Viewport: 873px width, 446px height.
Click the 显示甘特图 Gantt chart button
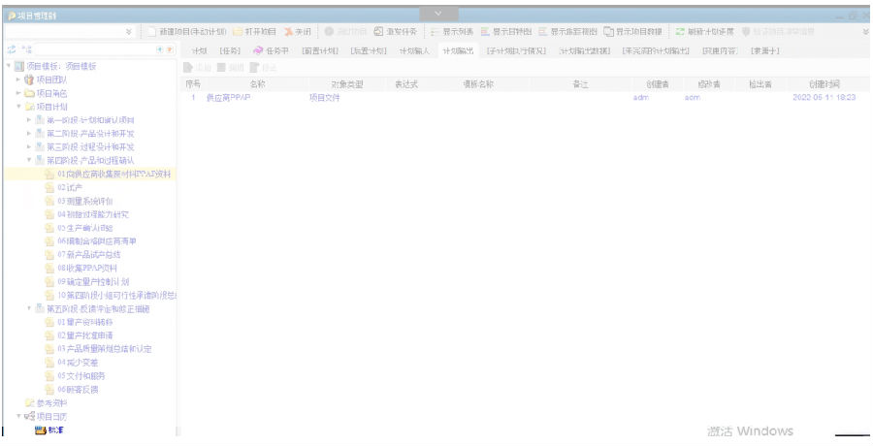[x=506, y=32]
